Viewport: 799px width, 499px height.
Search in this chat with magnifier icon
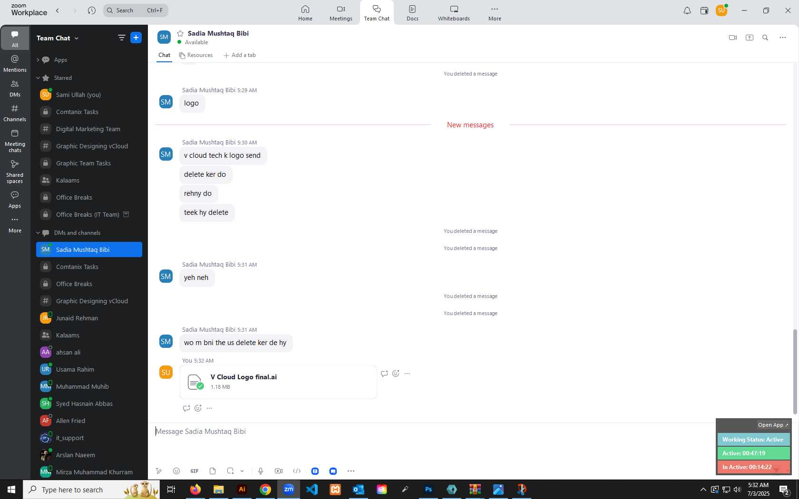765,38
